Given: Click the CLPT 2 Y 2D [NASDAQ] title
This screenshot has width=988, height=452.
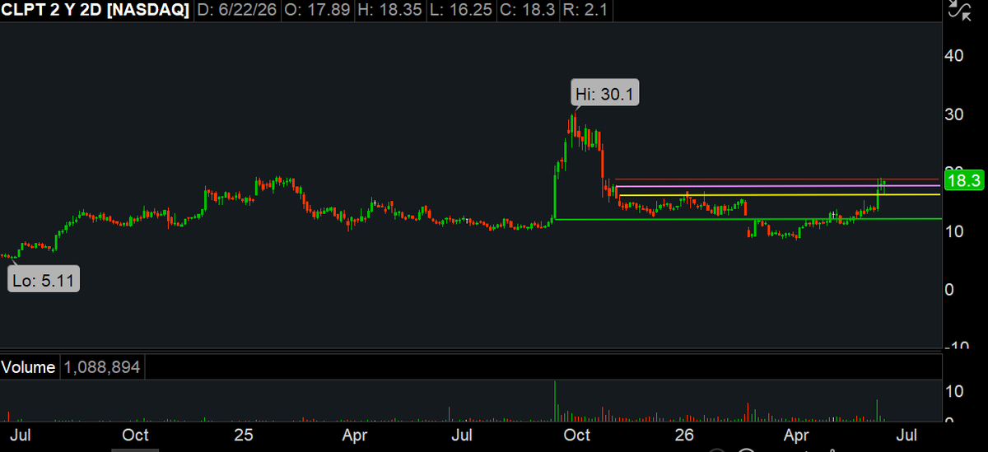Looking at the screenshot, I should click(95, 11).
